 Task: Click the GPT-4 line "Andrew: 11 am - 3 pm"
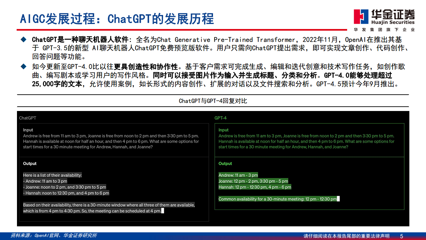238,175
